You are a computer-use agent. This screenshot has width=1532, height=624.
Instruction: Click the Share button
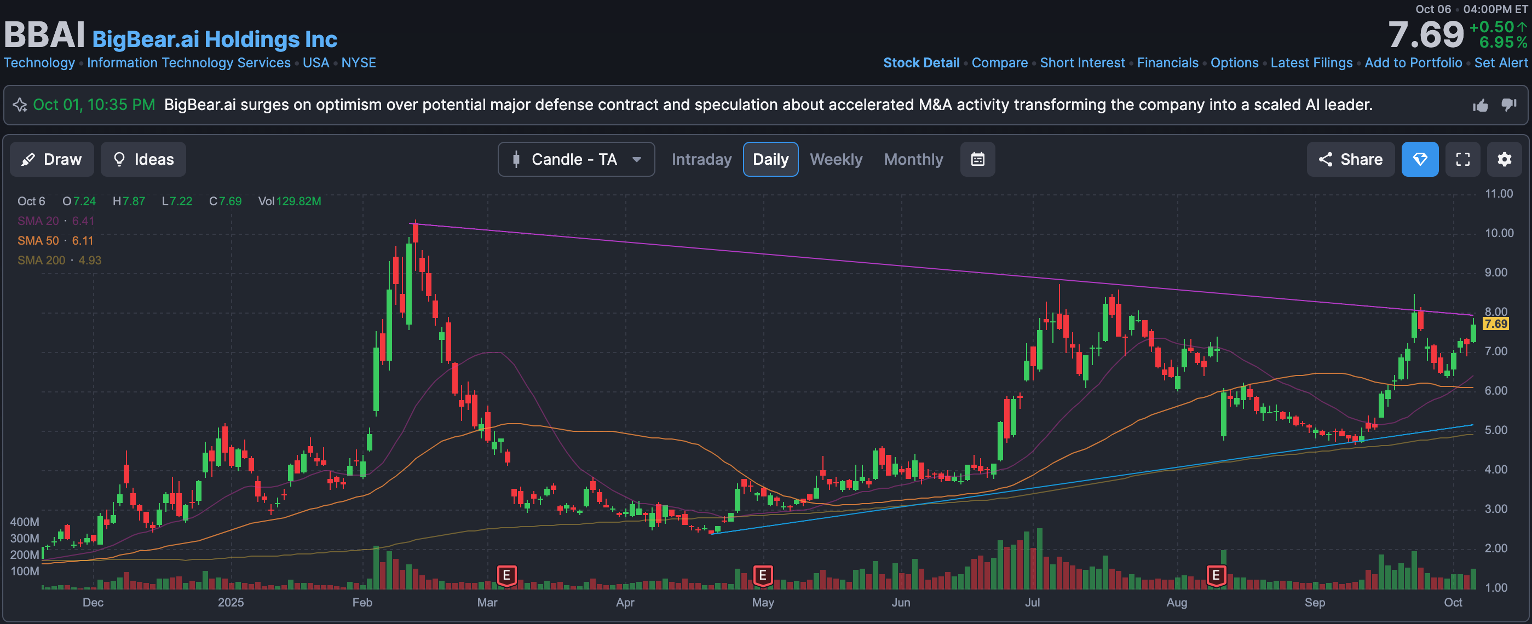click(x=1350, y=159)
